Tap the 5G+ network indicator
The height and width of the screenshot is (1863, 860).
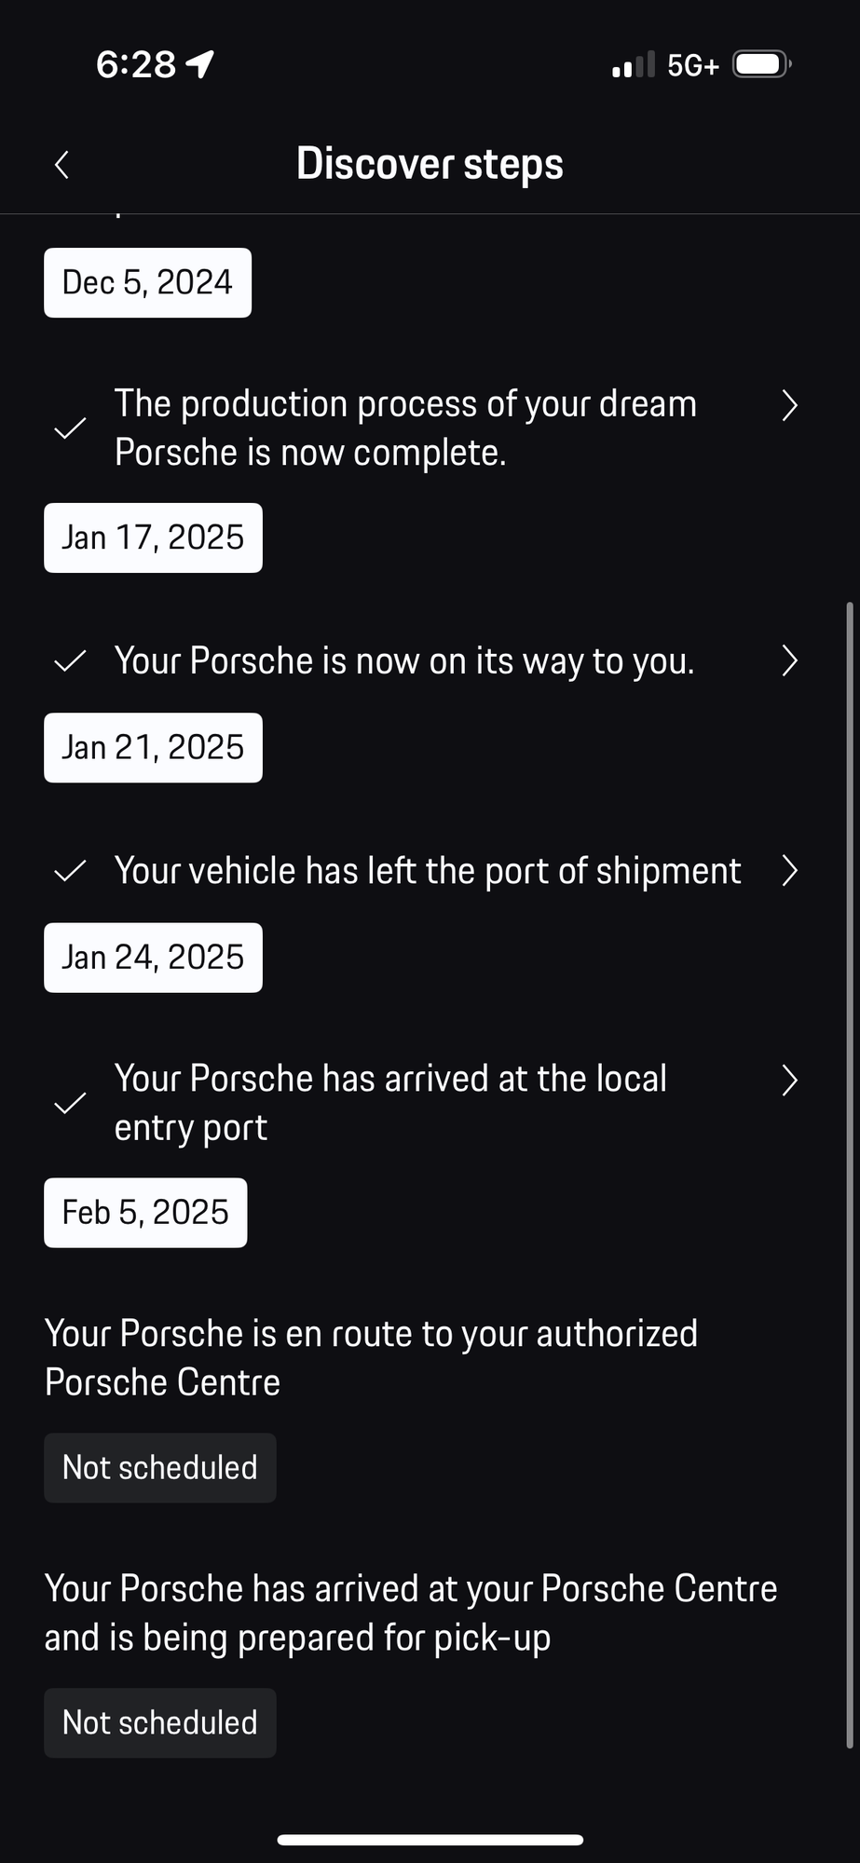click(x=693, y=65)
